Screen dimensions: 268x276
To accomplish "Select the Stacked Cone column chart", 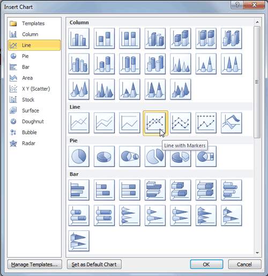I will [206, 64].
